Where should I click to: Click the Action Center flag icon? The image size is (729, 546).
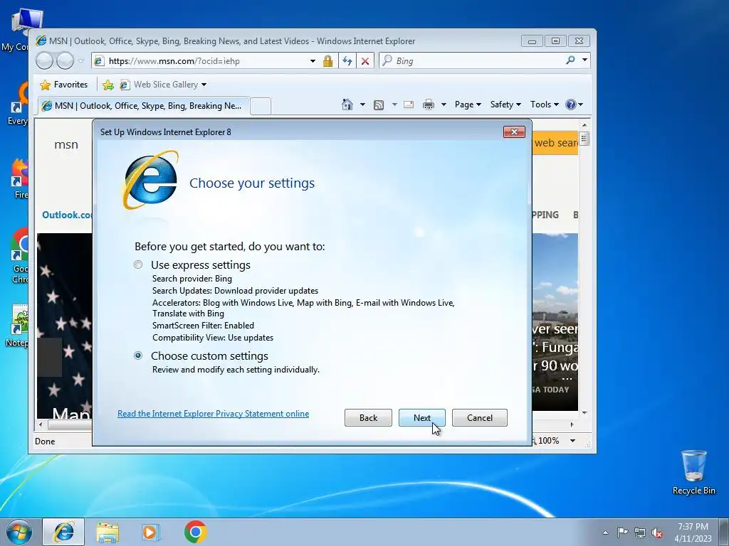pyautogui.click(x=622, y=532)
